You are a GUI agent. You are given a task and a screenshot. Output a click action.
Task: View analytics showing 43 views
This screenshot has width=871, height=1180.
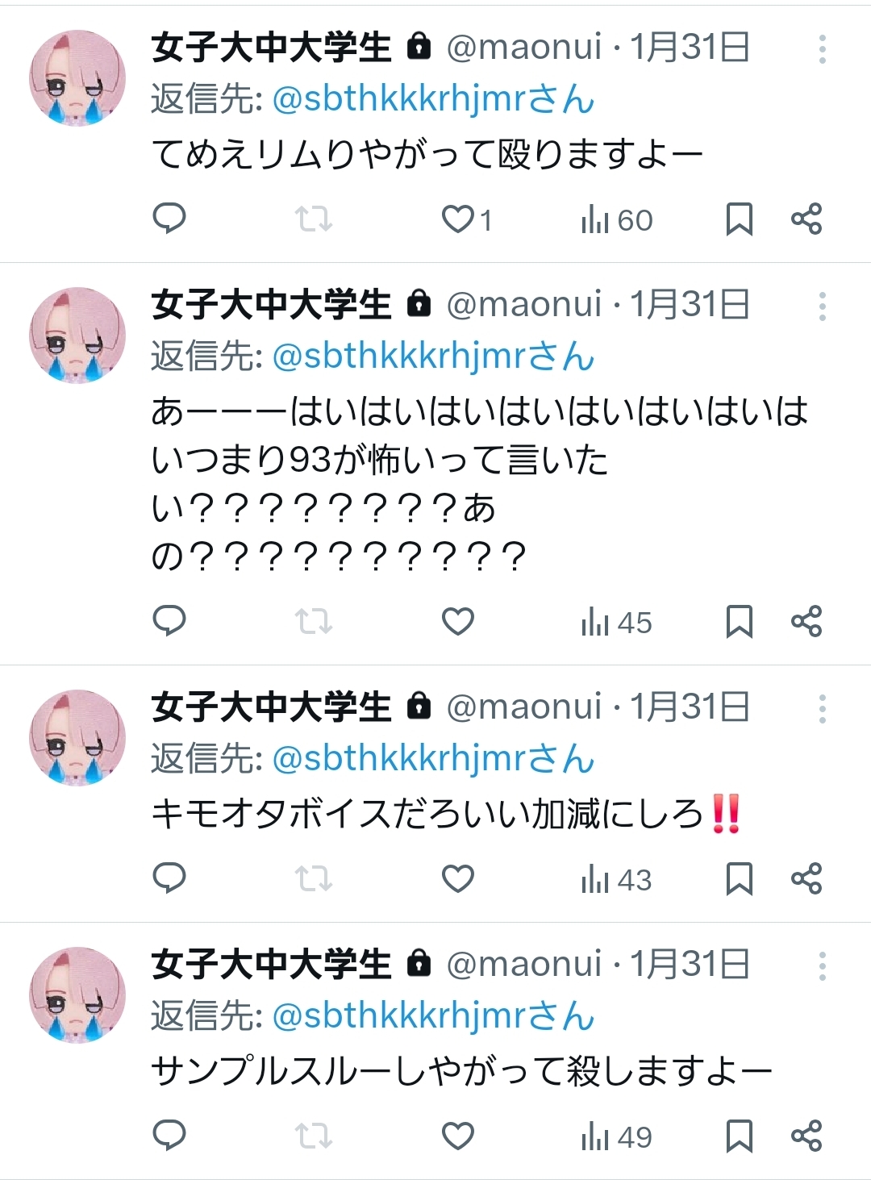coord(617,879)
